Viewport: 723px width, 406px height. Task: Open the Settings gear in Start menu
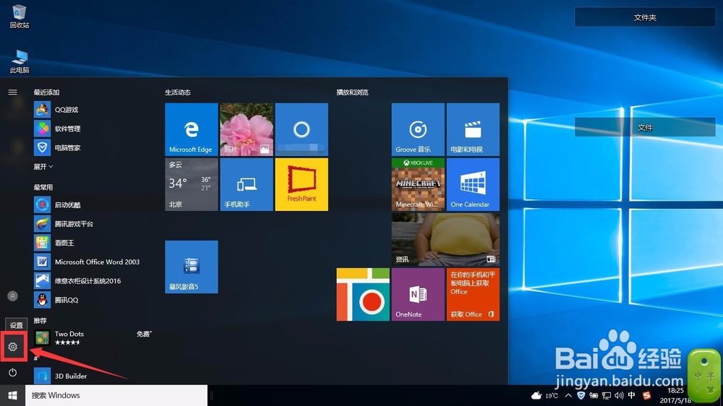(12, 347)
